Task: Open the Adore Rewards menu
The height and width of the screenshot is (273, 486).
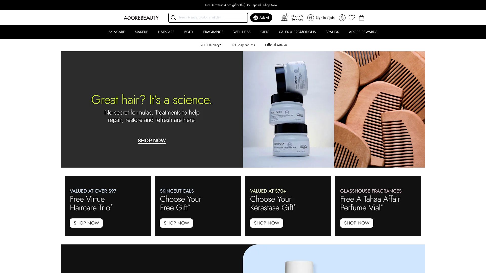Action: (363, 32)
